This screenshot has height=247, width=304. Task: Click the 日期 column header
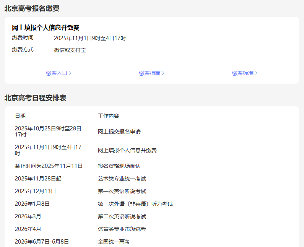click(x=20, y=116)
